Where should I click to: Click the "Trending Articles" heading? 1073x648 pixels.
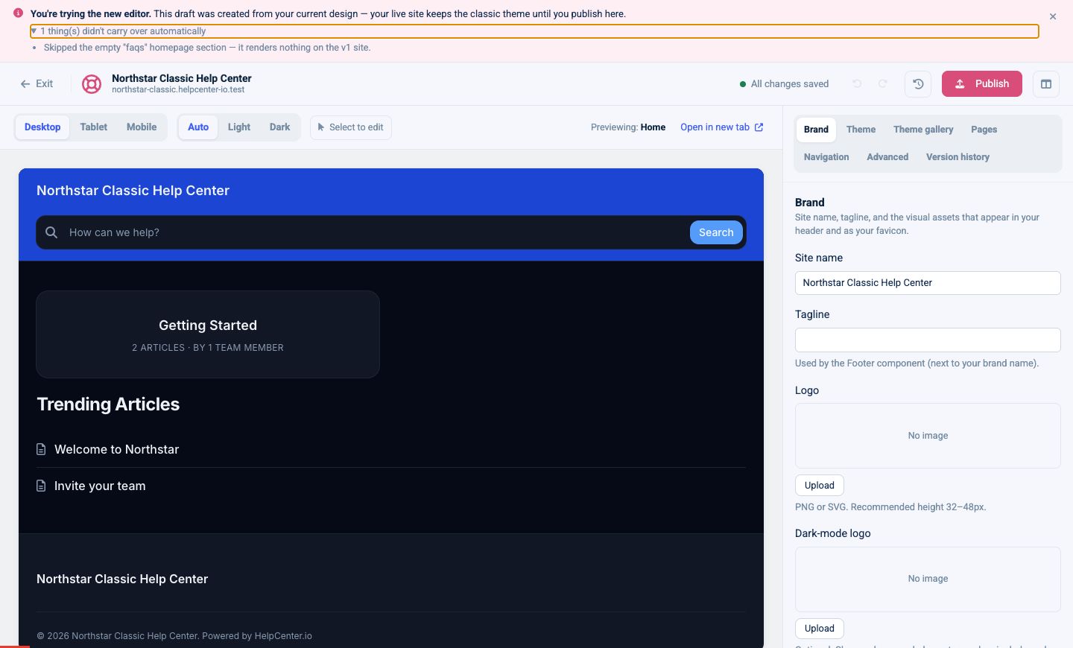pos(108,404)
